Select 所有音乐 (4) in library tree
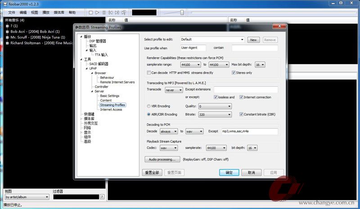The width and height of the screenshot is (360, 209). click(15, 20)
